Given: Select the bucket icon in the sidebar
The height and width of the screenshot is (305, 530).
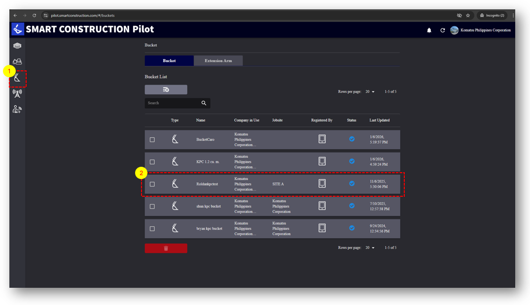Looking at the screenshot, I should tap(17, 78).
